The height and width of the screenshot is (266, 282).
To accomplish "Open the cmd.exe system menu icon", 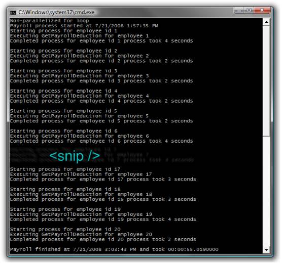I will (13, 13).
